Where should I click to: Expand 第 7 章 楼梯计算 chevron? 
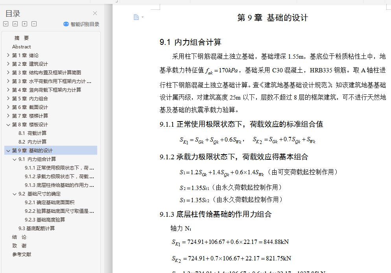point(8,116)
